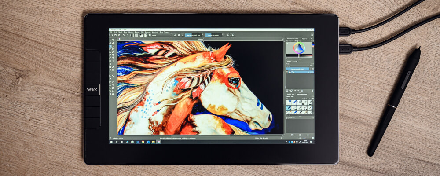Click the Open file folder icon
The width and height of the screenshot is (440, 176).
[x=115, y=35]
